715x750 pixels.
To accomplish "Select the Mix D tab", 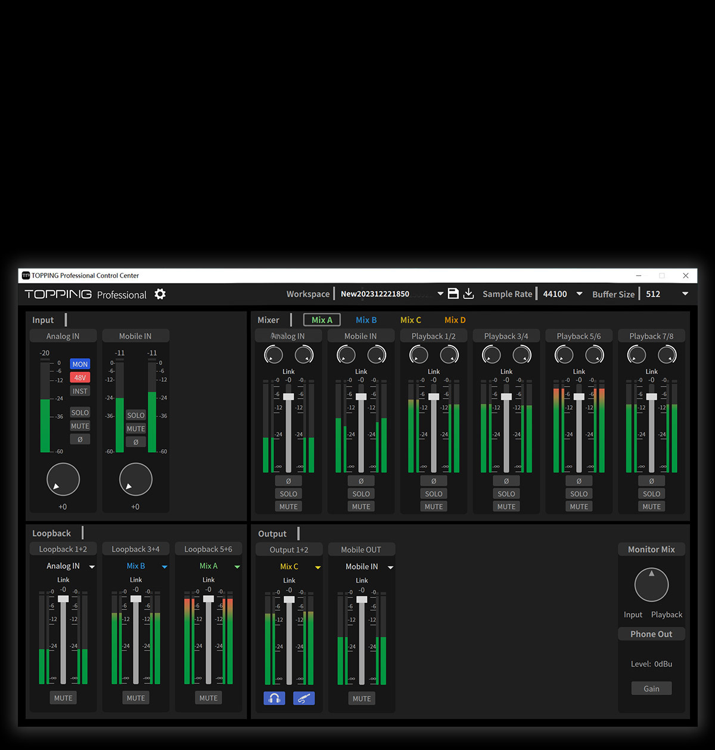I will pyautogui.click(x=455, y=320).
